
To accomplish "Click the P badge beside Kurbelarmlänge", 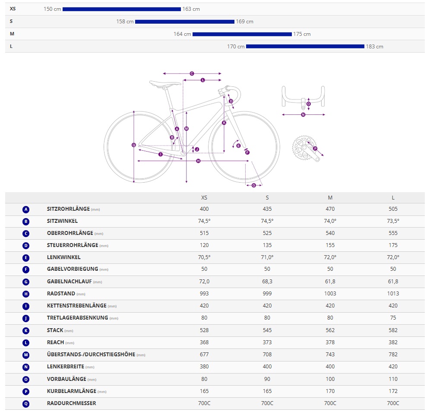I will (x=26, y=391).
